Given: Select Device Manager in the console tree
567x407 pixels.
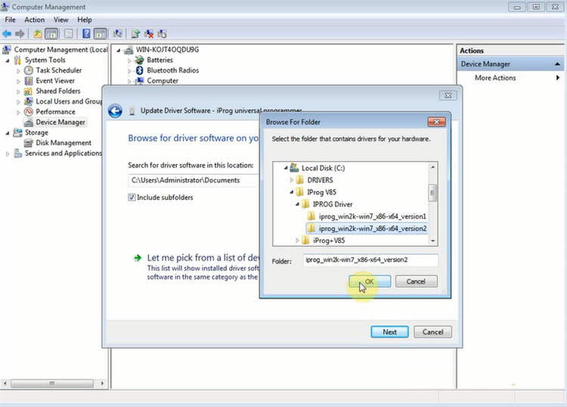Looking at the screenshot, I should click(60, 123).
